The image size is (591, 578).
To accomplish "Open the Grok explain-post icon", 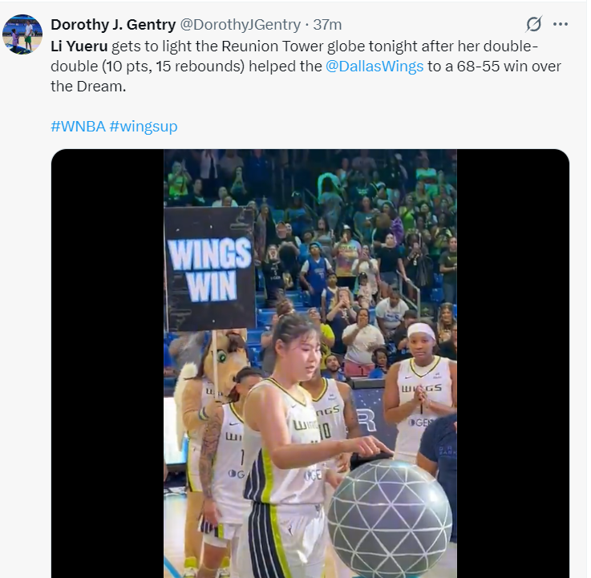I will [534, 24].
